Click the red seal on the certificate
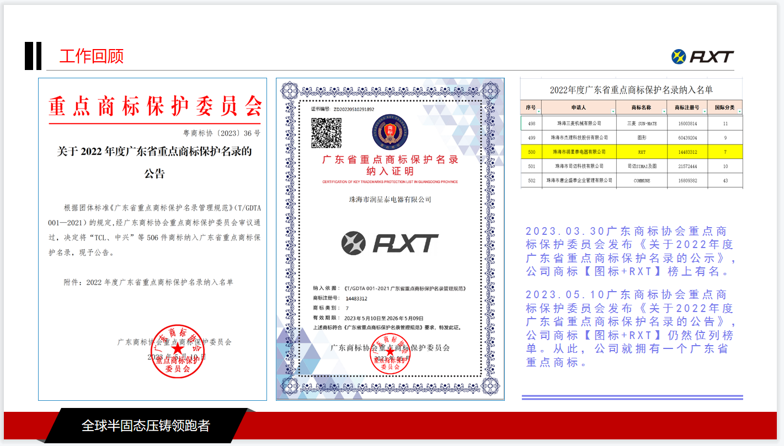 (x=390, y=353)
